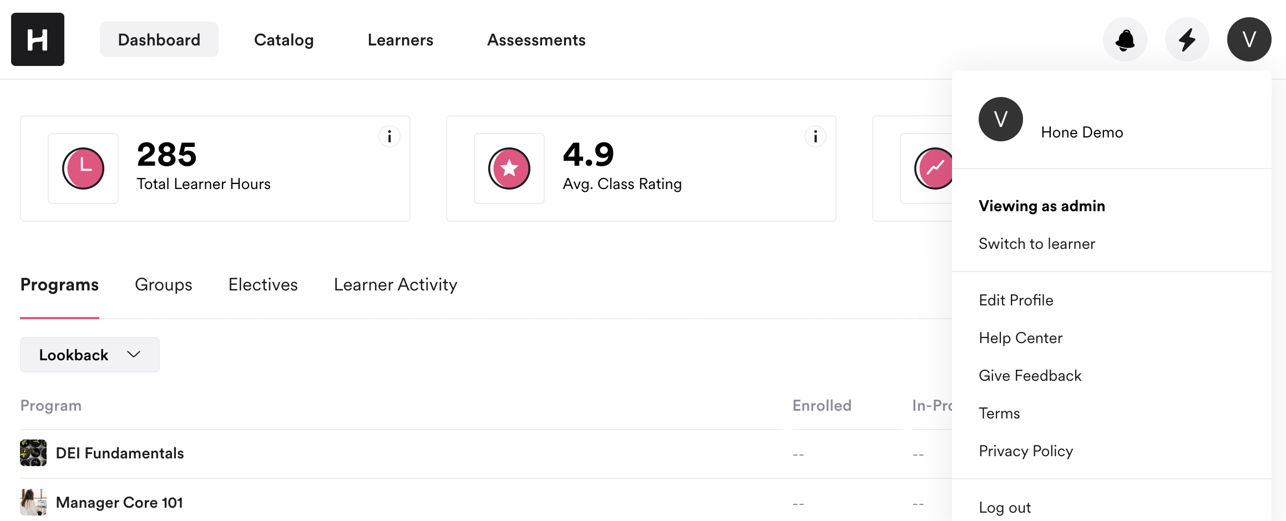This screenshot has width=1286, height=521.
Task: Open the Assessments section
Action: [536, 39]
